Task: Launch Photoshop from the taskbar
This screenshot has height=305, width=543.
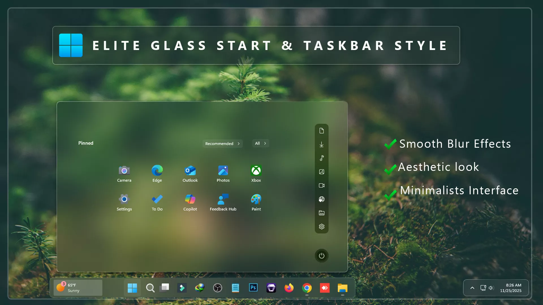Action: click(x=253, y=288)
